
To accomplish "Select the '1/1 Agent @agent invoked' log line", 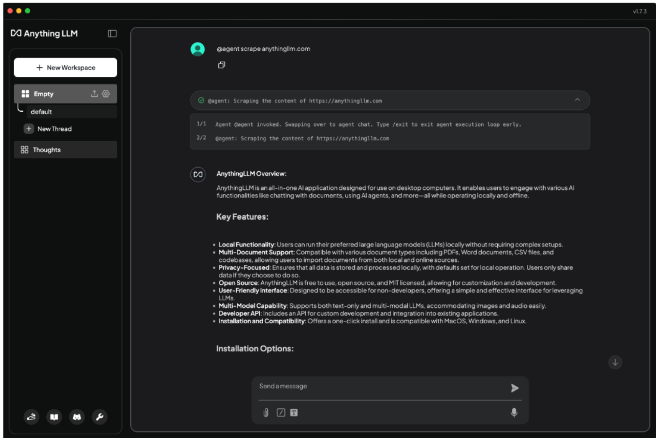I will coord(359,124).
